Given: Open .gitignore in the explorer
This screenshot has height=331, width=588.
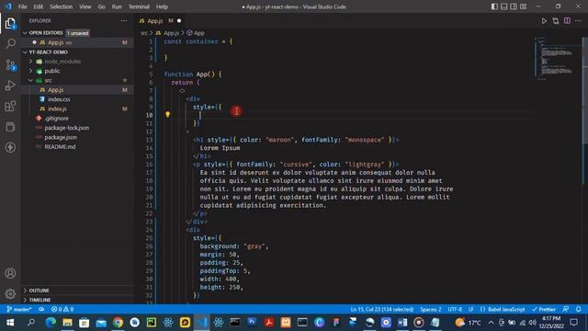Looking at the screenshot, I should click(56, 119).
